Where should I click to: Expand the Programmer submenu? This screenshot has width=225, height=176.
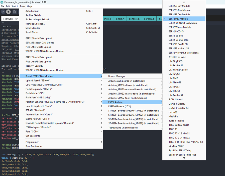61,142
